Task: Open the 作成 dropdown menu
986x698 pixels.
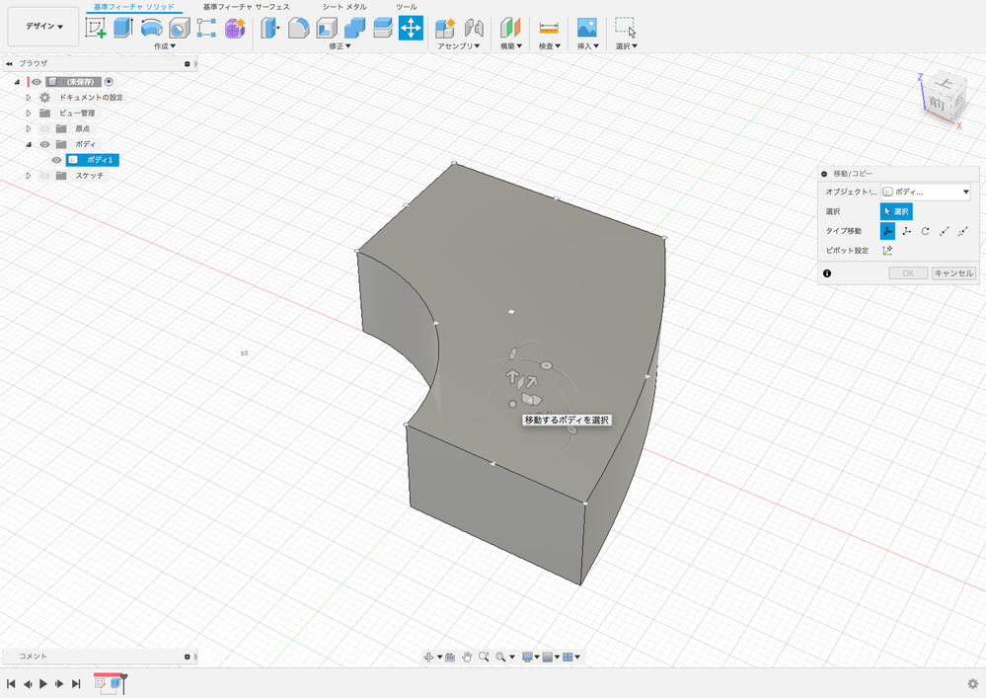Action: (165, 45)
